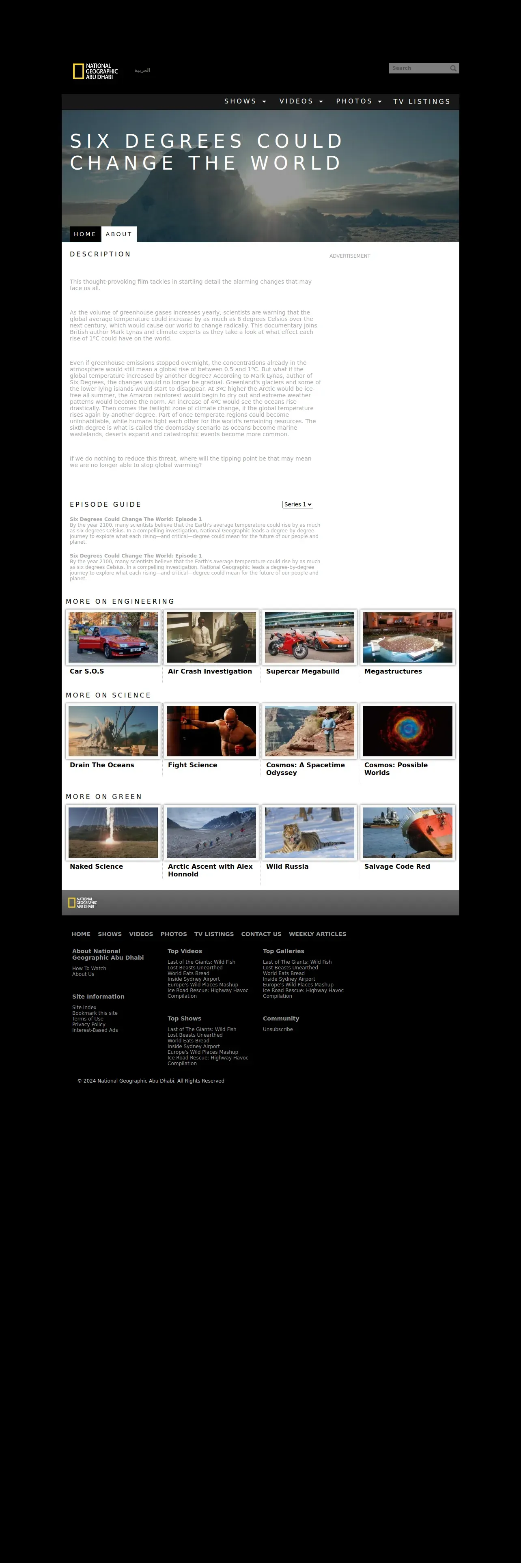Click the National Geographic Abu Dhabi header logo
Image resolution: width=521 pixels, height=1563 pixels.
click(95, 71)
